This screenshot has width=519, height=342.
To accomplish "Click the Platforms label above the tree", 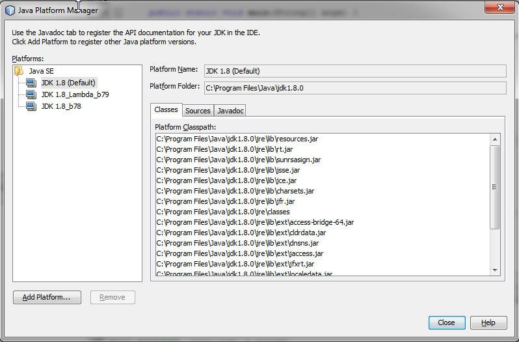I will point(28,59).
